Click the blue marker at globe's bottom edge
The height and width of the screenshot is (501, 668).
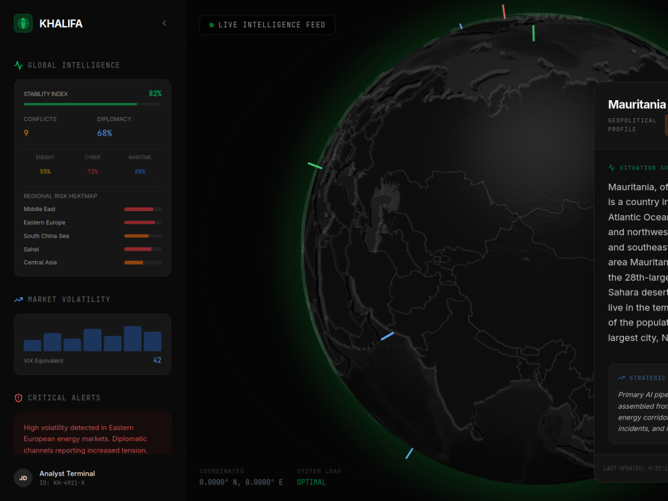[x=409, y=454]
